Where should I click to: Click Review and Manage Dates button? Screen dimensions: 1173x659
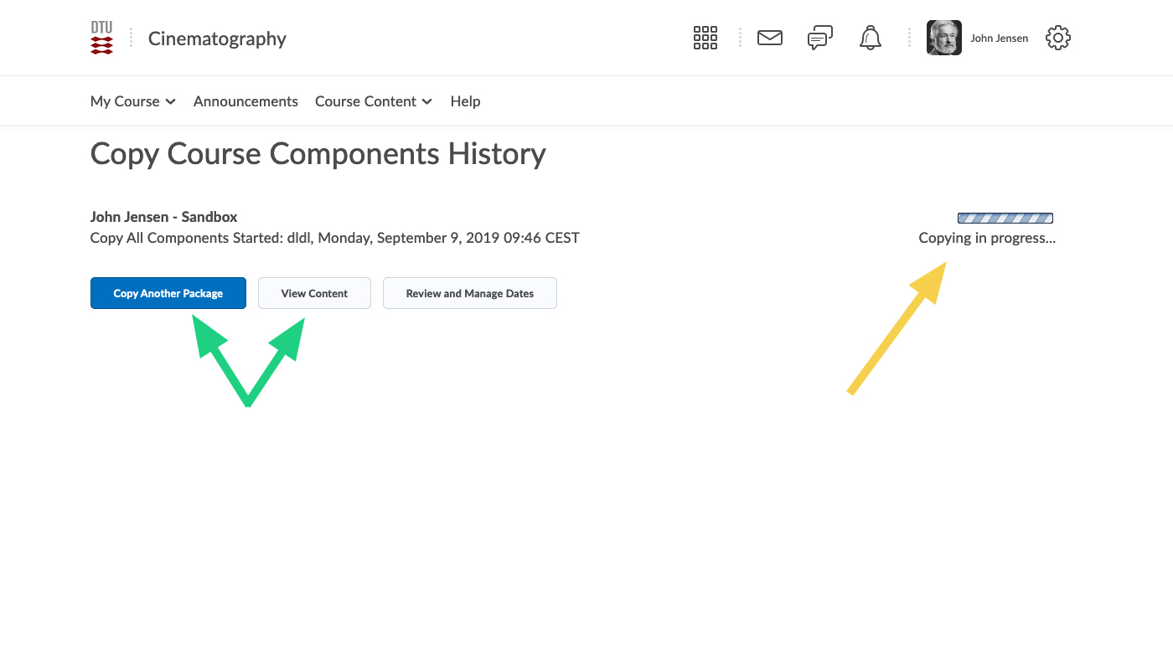click(x=470, y=293)
